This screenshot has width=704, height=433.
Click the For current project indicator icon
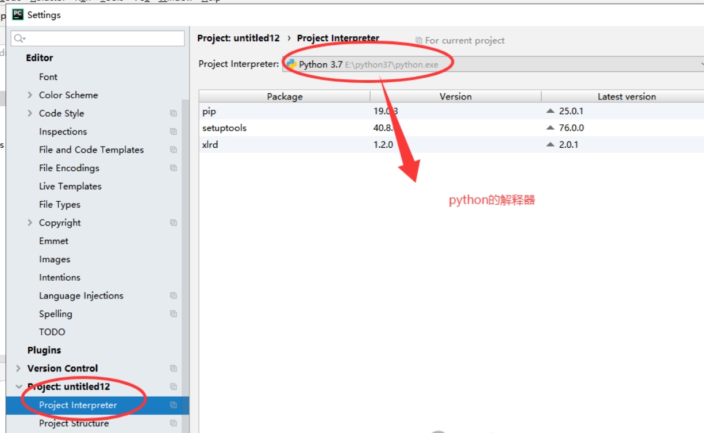coord(419,41)
